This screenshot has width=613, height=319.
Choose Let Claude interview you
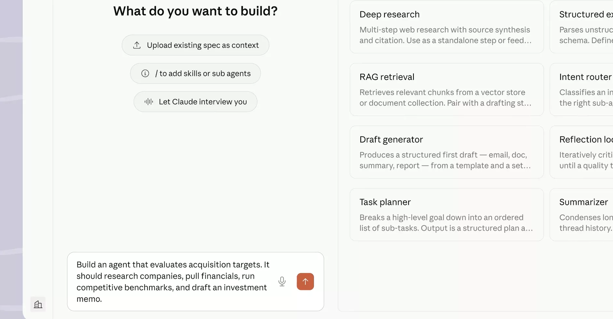(x=195, y=102)
